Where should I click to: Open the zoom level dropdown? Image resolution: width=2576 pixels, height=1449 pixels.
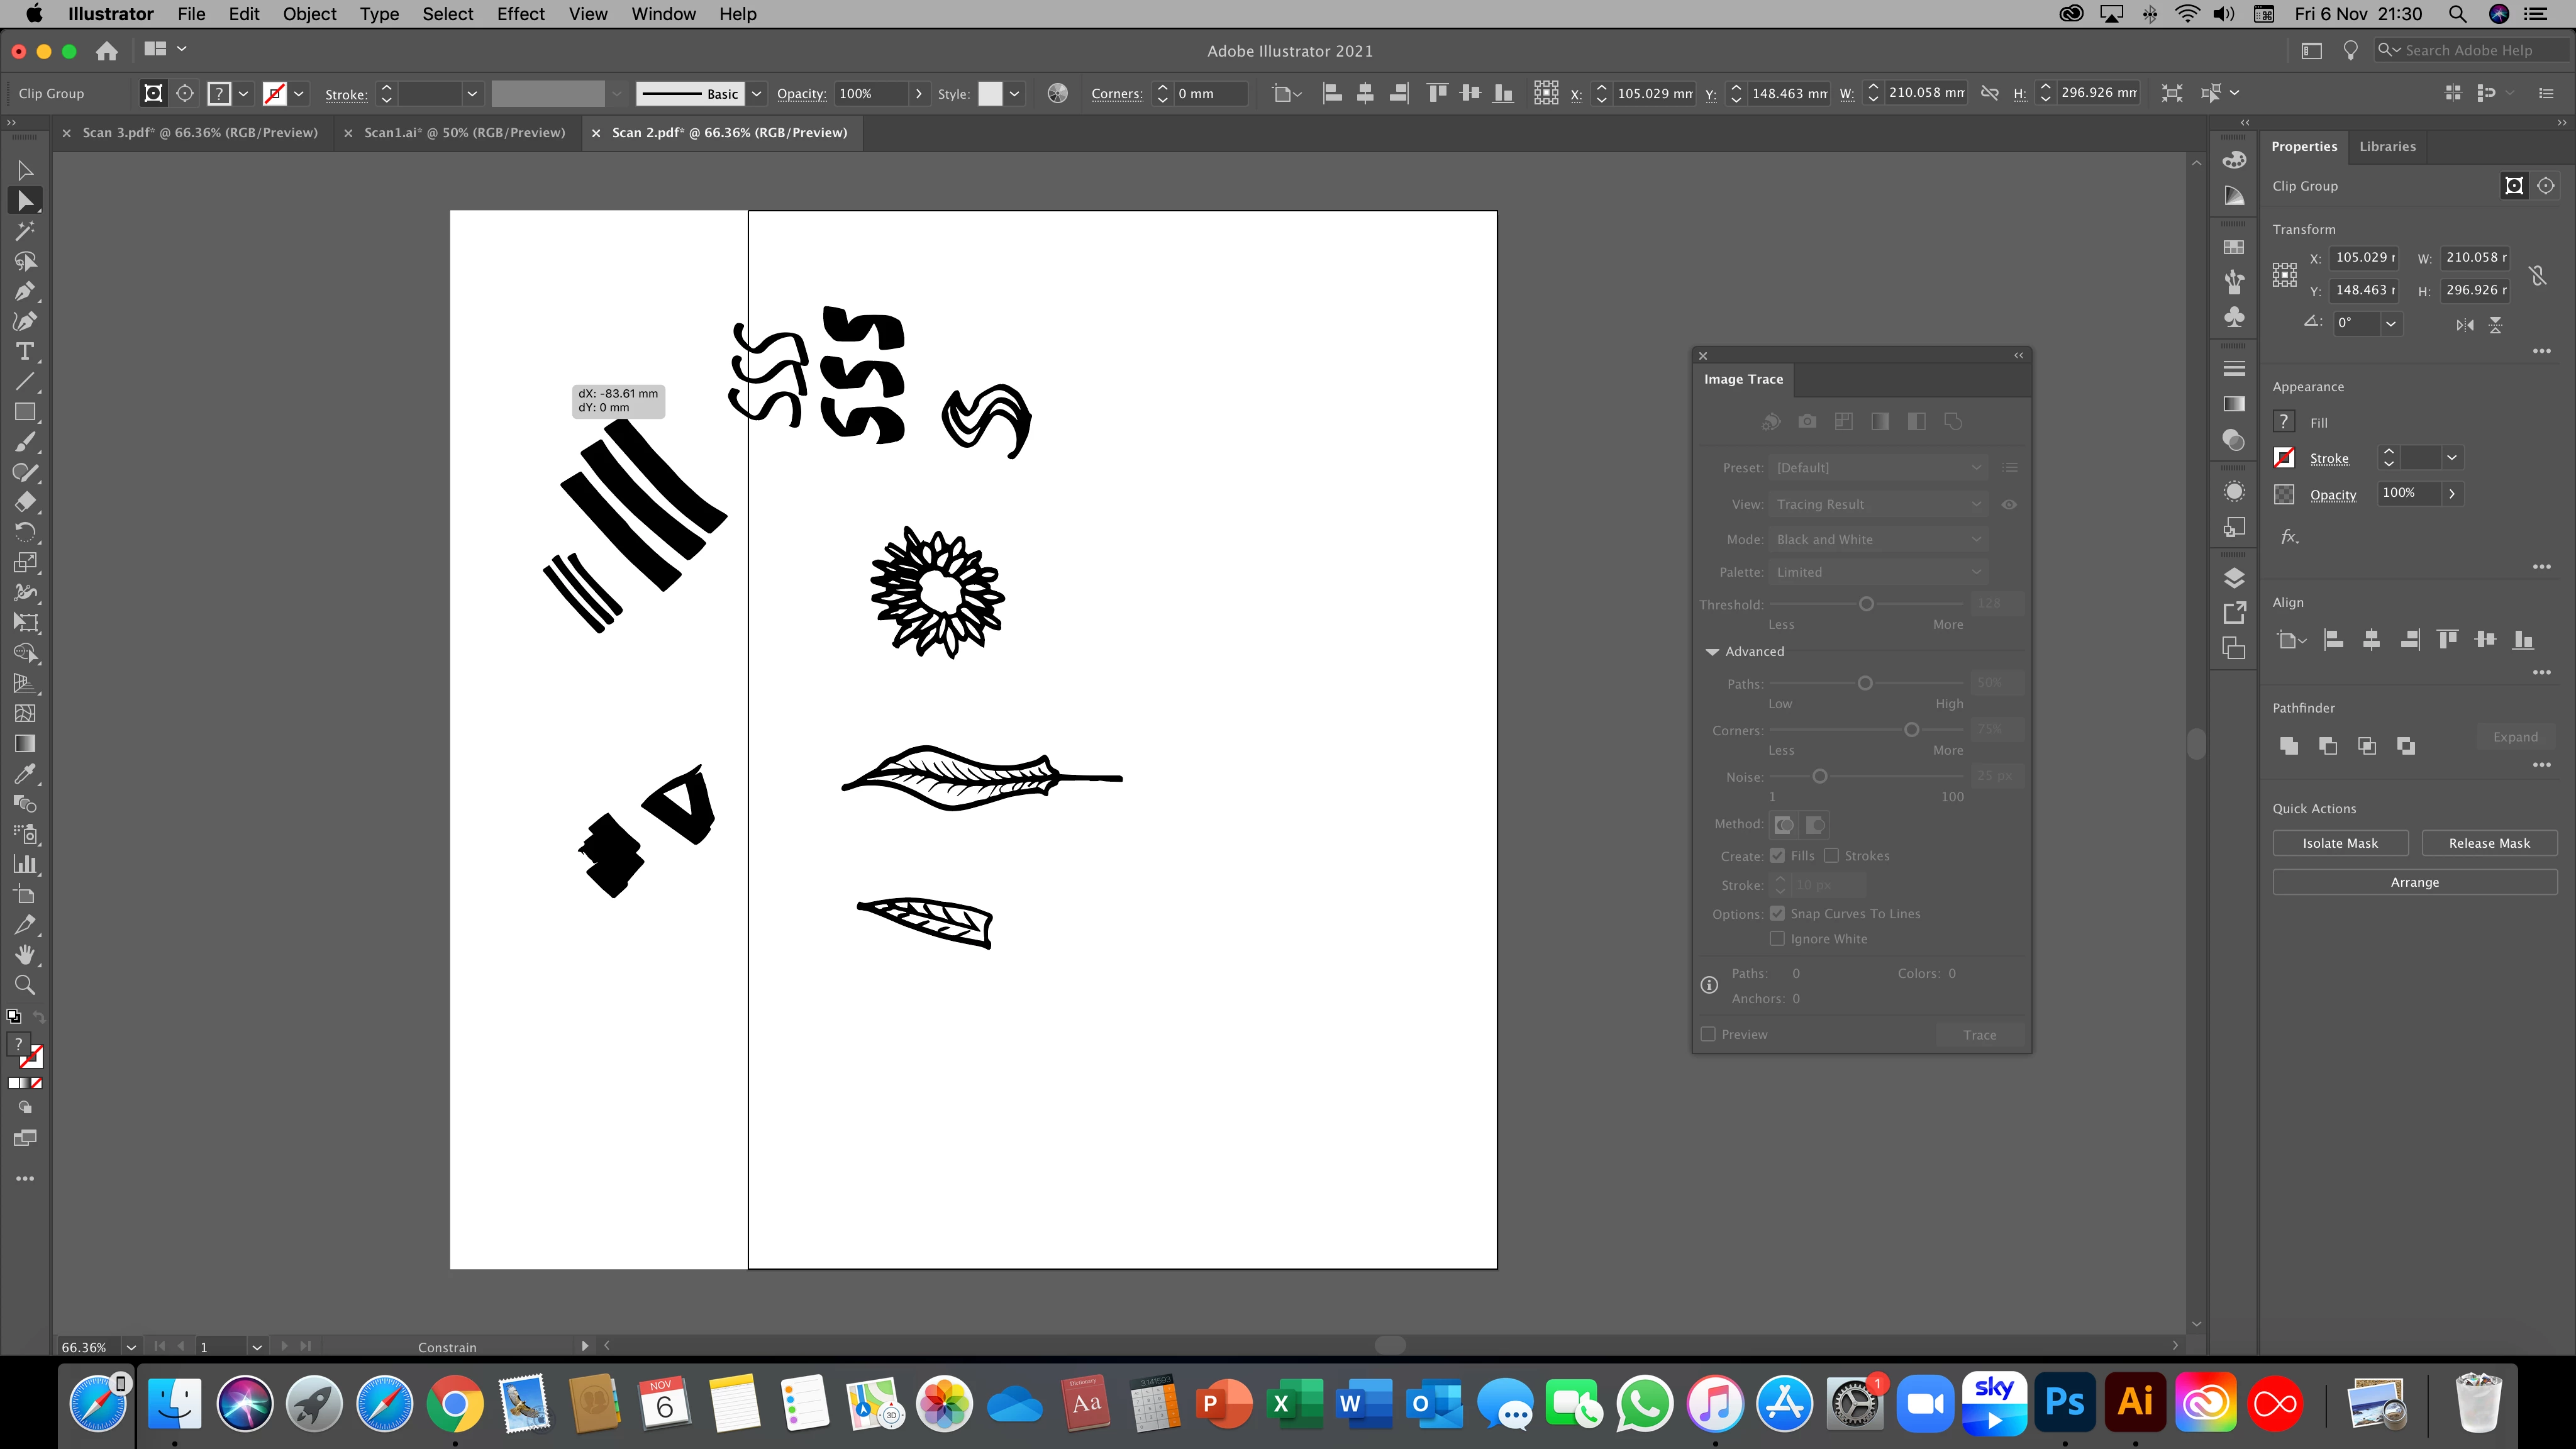(131, 1347)
